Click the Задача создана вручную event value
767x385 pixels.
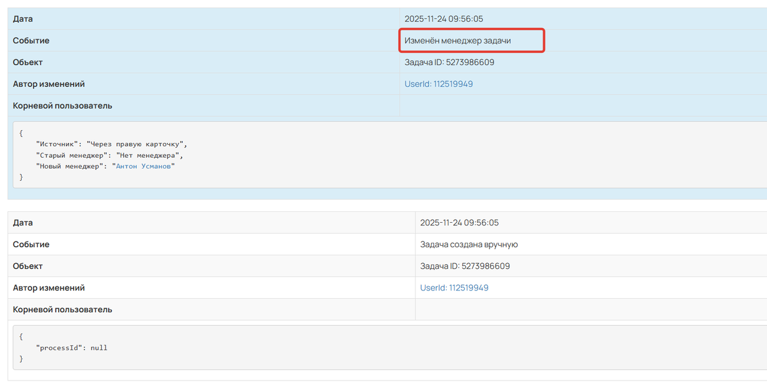point(469,245)
